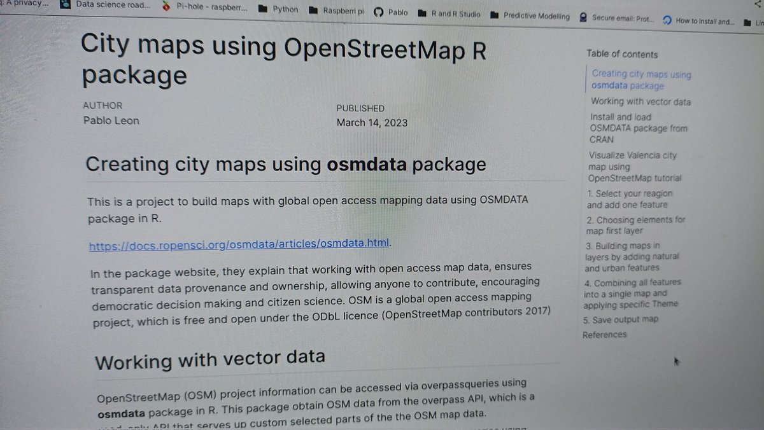The width and height of the screenshot is (764, 430).
Task: Open the Proton 'Secure email' bookmark icon
Action: click(x=583, y=17)
